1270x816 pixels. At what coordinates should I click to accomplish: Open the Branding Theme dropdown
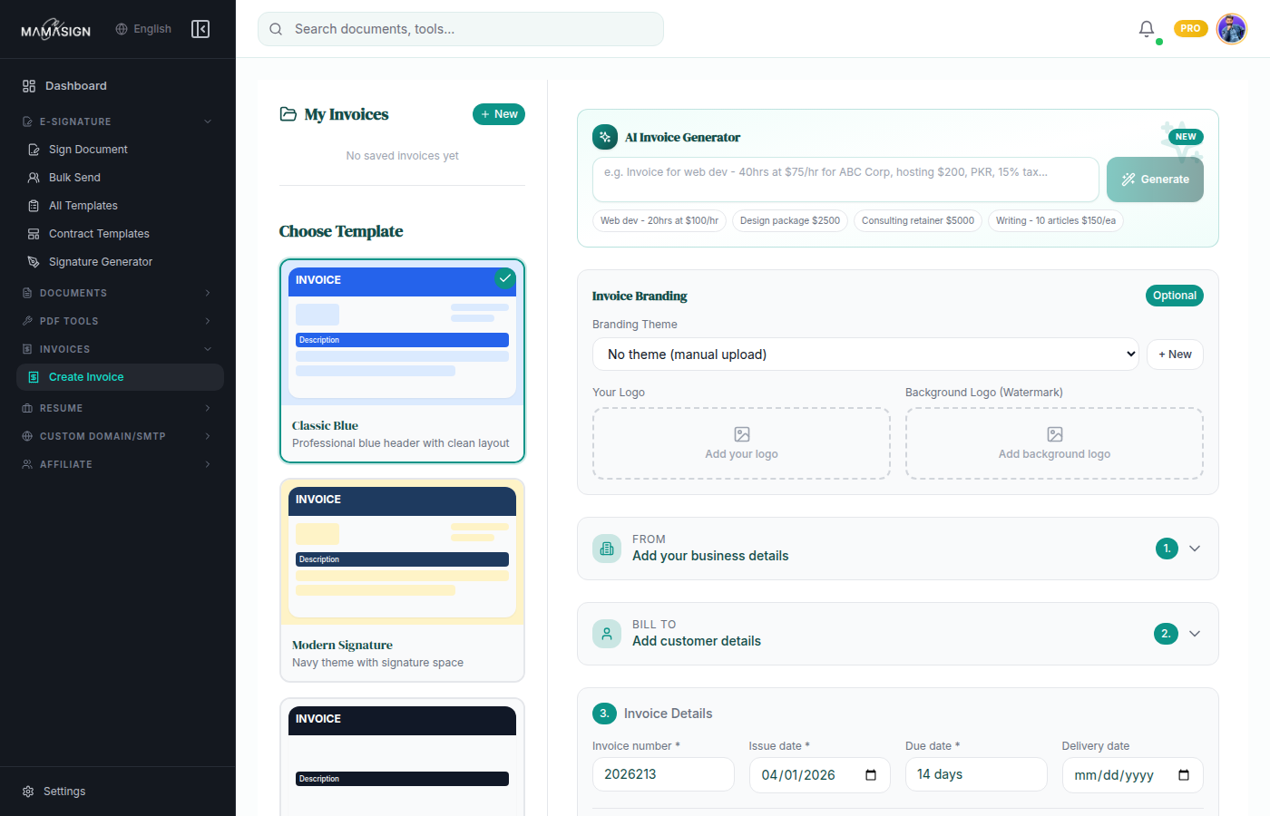tap(866, 355)
